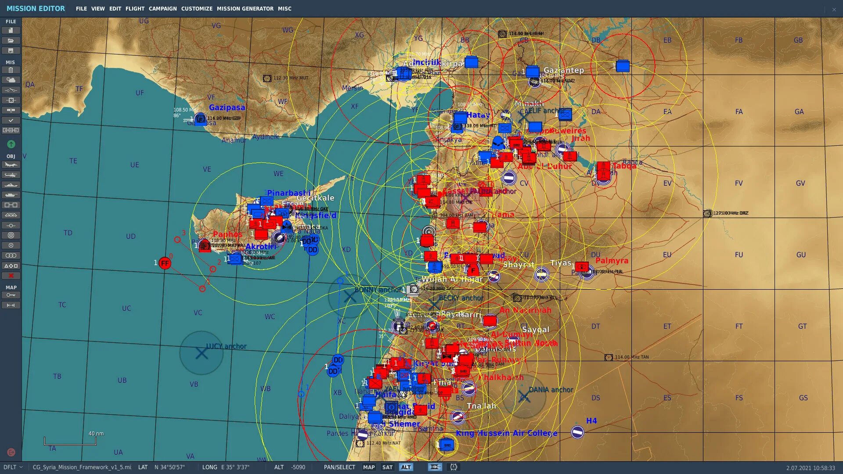Save the mission with disk icon
The image size is (843, 474).
point(11,50)
